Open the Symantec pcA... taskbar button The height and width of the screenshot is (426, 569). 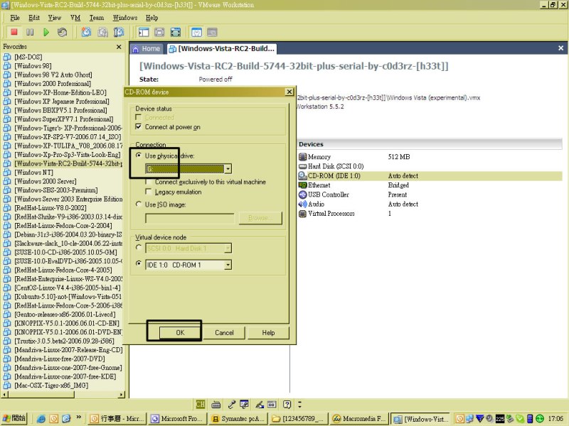(239, 419)
